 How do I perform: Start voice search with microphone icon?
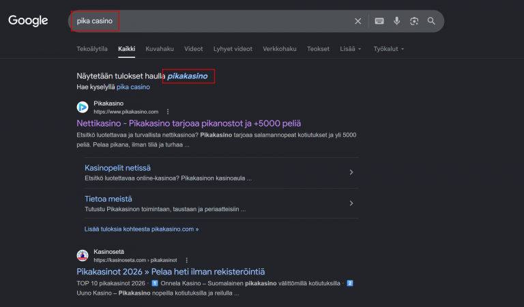click(396, 21)
